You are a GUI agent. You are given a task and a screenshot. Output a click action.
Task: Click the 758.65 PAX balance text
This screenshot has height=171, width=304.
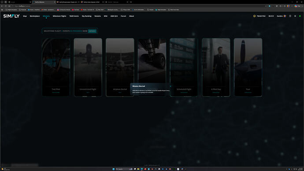pos(261,16)
